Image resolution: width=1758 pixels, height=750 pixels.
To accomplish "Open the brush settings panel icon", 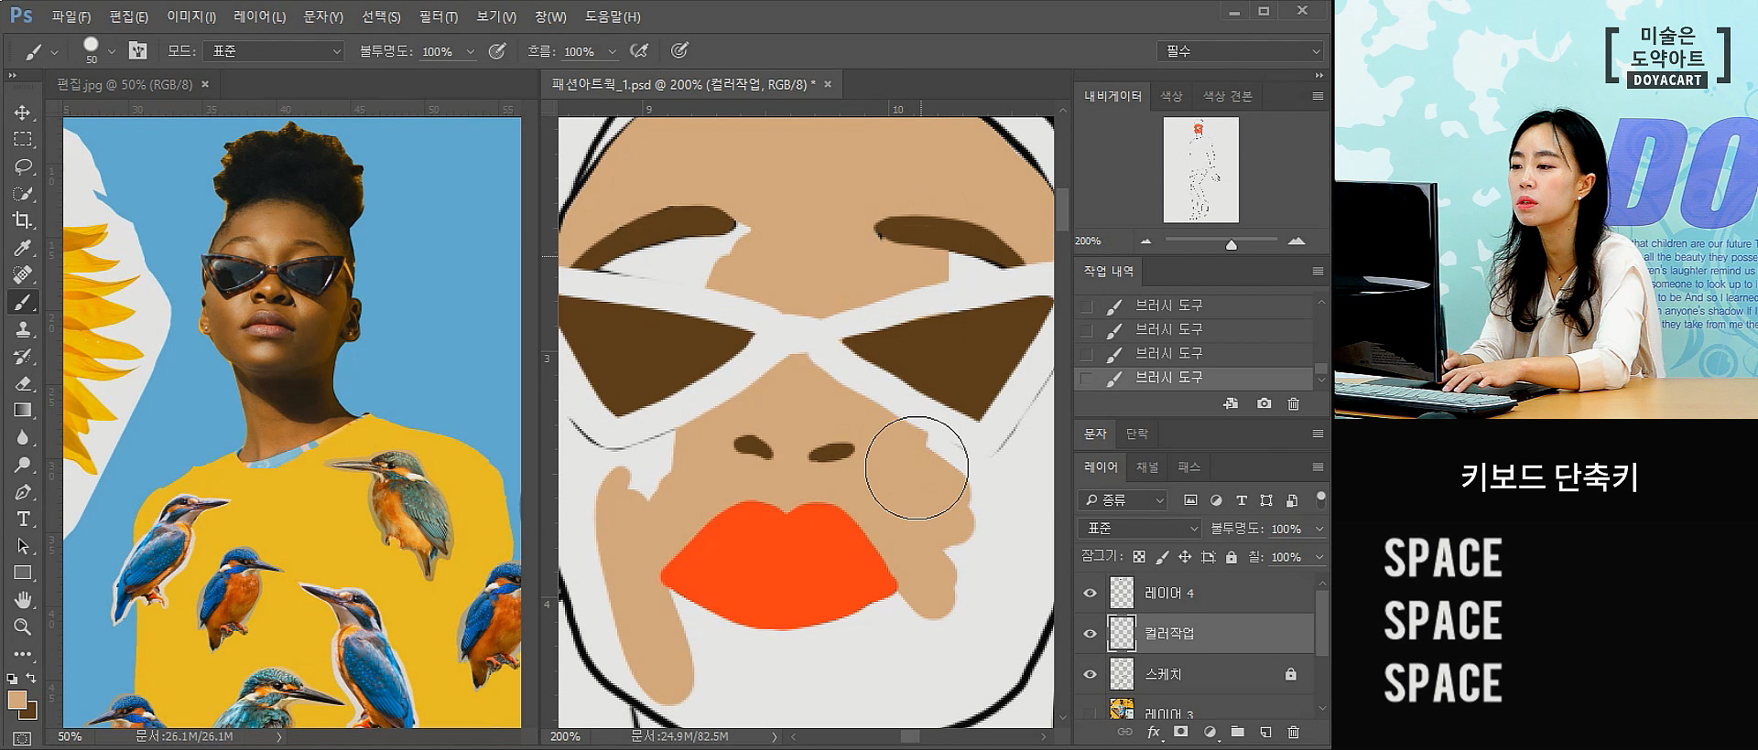I will pos(137,50).
